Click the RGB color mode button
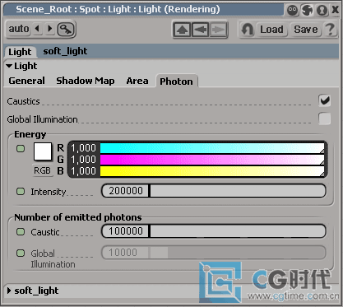This screenshot has height=307, width=343. tap(42, 170)
